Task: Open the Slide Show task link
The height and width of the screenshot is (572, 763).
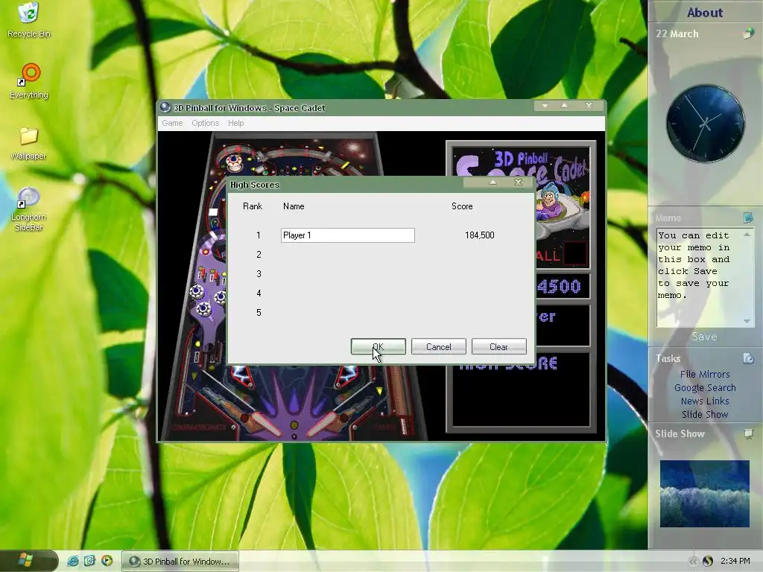Action: coord(705,414)
